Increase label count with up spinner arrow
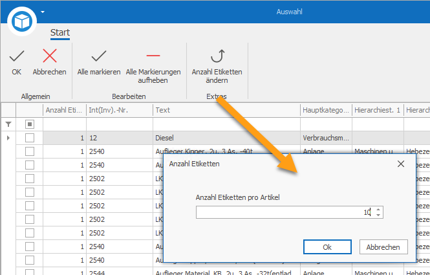Viewport: 430px width, 275px height. (378, 210)
